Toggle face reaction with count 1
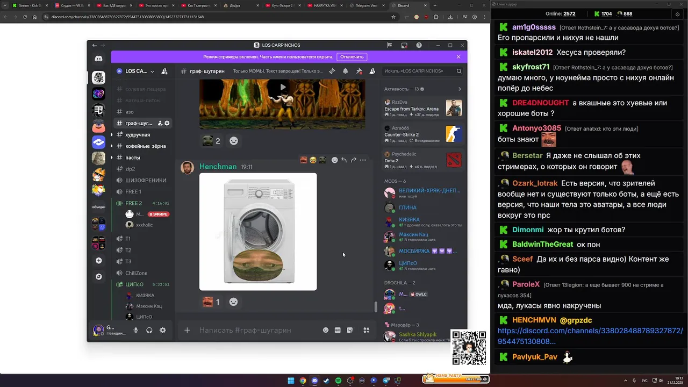The width and height of the screenshot is (688, 387). coord(211,302)
